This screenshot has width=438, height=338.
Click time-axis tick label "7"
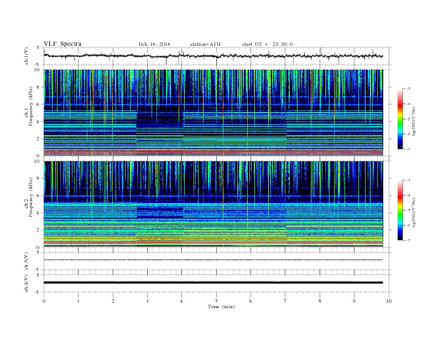[285, 301]
